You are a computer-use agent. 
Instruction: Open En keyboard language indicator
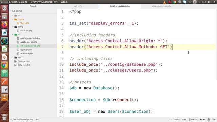(x=195, y=2)
